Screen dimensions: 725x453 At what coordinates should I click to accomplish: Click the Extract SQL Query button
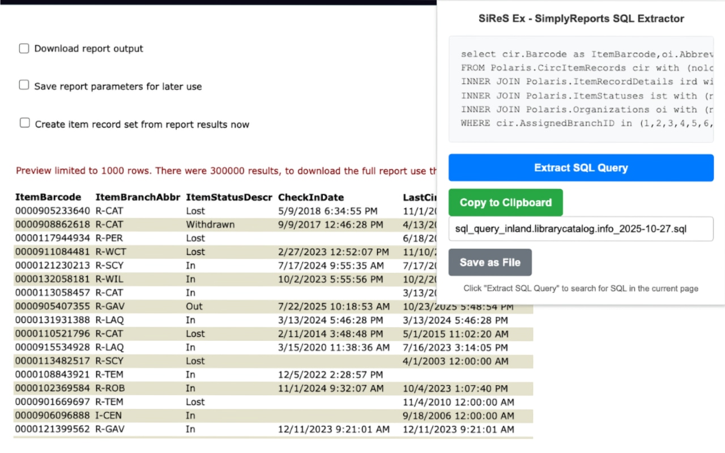(x=581, y=168)
